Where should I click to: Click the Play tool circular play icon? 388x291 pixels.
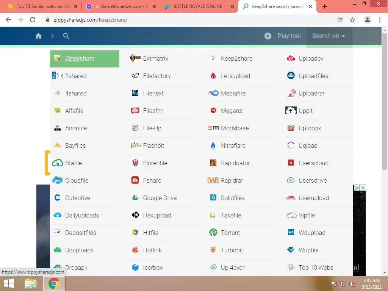click(268, 36)
